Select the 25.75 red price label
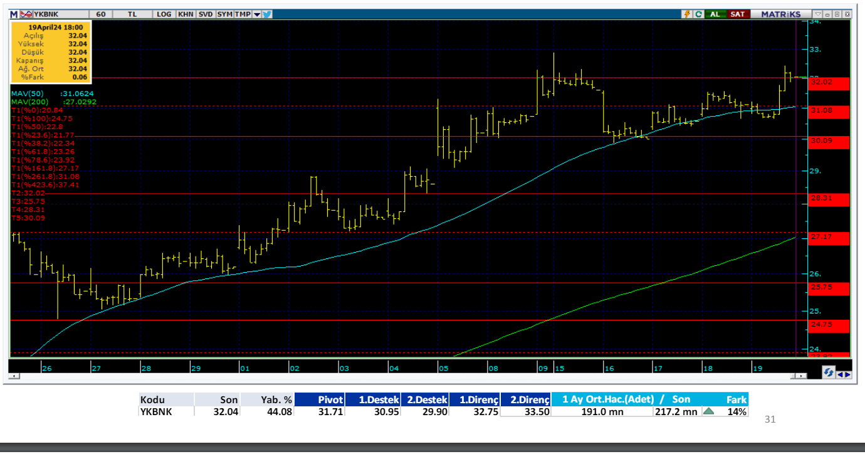Image resolution: width=865 pixels, height=454 pixels. (829, 288)
